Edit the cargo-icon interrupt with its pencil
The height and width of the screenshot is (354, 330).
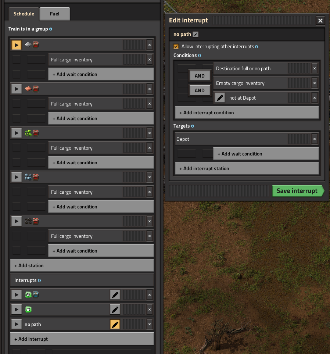coord(115,295)
